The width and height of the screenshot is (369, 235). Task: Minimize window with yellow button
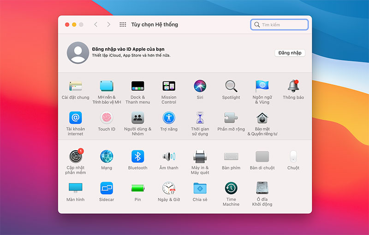point(74,24)
